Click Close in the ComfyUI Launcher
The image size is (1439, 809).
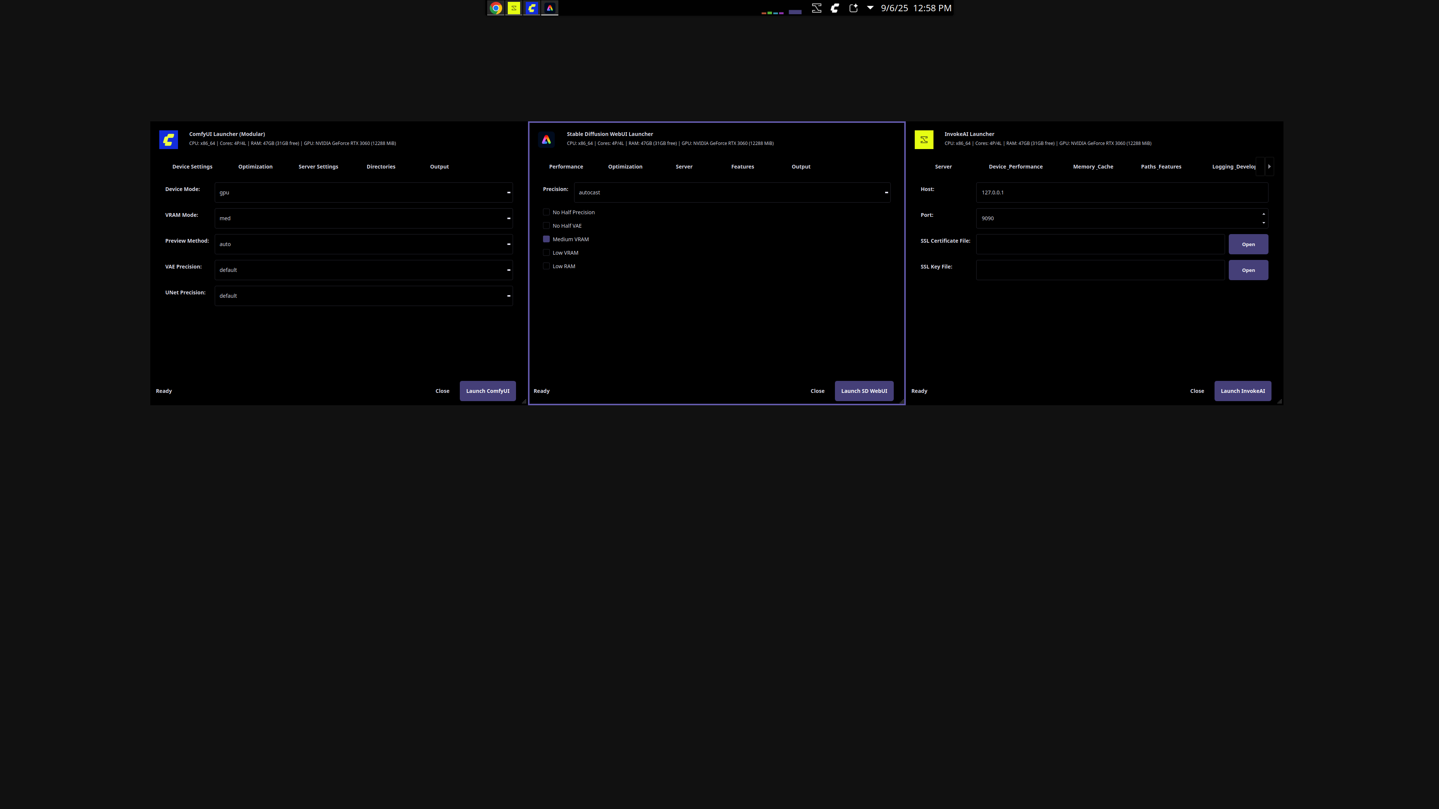coord(443,391)
